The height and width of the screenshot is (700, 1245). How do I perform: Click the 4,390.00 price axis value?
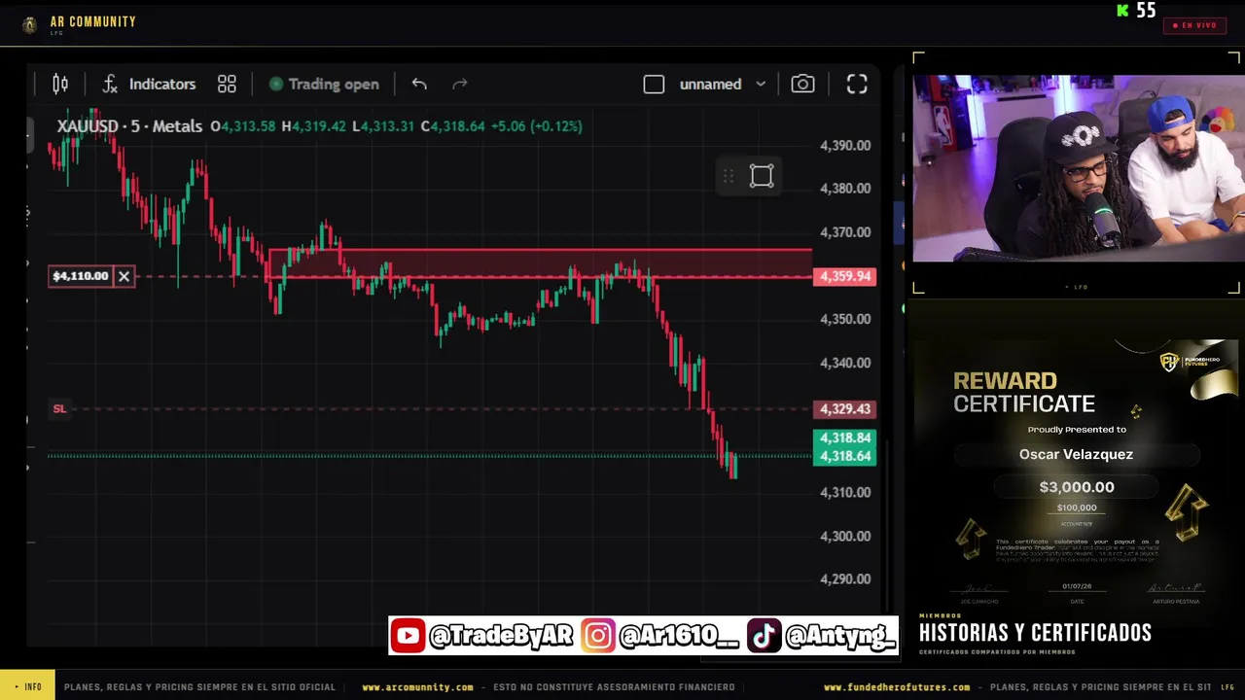pos(845,146)
